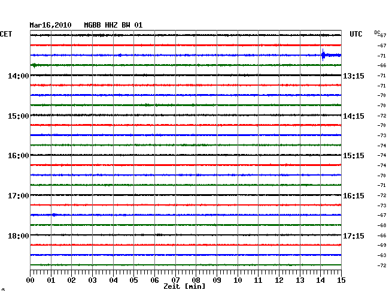Image resolution: width=389 pixels, height=296 pixels.
Task: Click the Zeit [min] axis title
Action: 184,286
